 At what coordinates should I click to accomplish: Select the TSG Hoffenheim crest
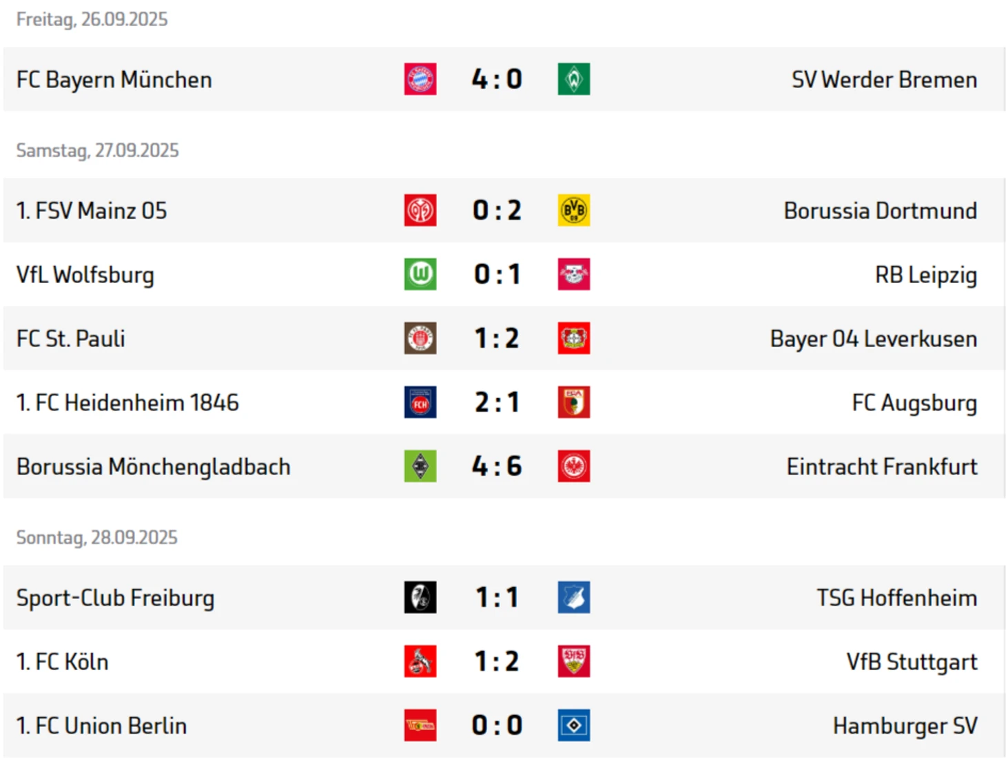click(x=574, y=597)
